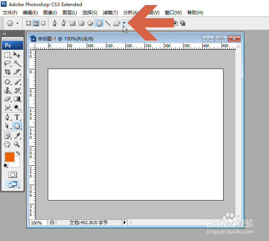Viewport: 269px width, 241px height.
Task: Select the Notes tool
Action: [x=7, y=136]
